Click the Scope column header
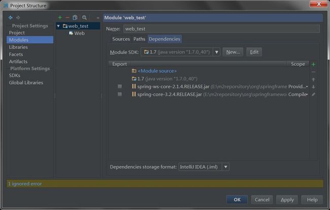This screenshot has width=330, height=210. point(298,64)
